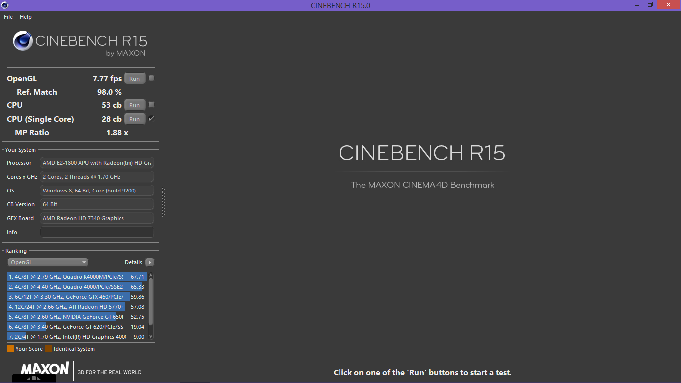This screenshot has height=383, width=681.
Task: Click the MAXON logo at bottom
Action: click(x=45, y=369)
